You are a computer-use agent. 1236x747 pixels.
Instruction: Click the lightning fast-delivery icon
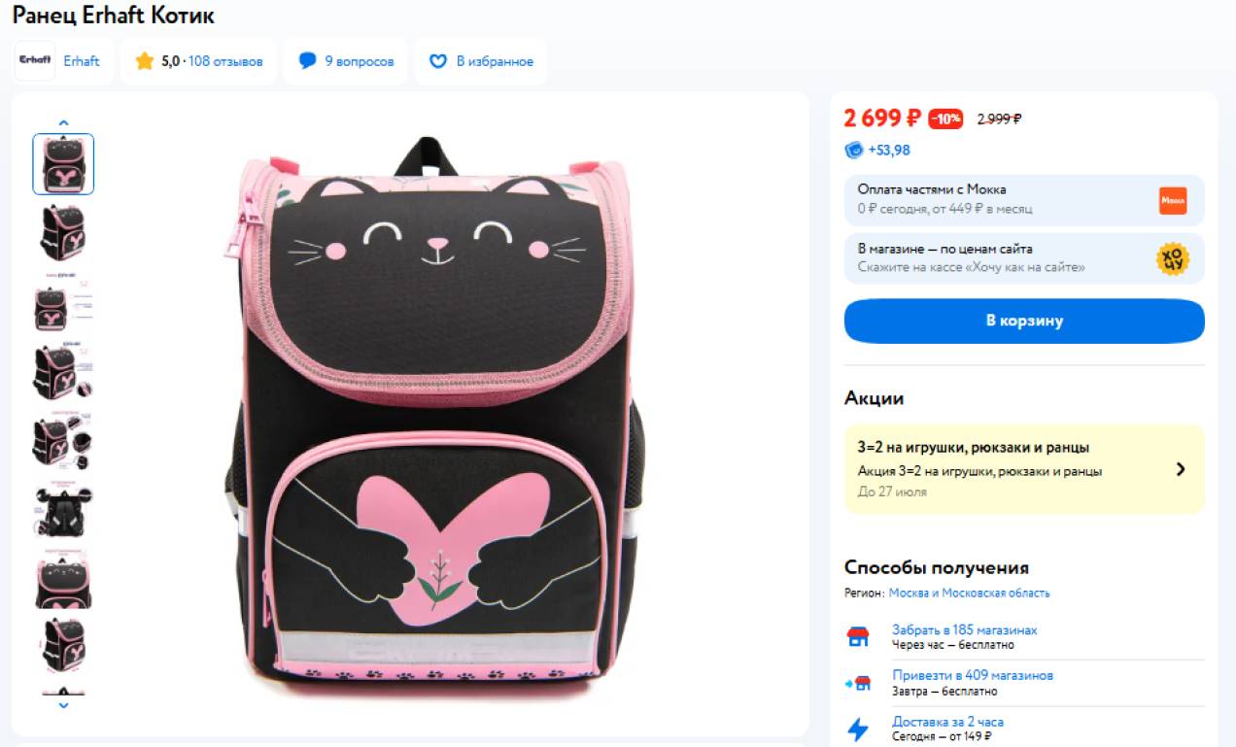858,730
